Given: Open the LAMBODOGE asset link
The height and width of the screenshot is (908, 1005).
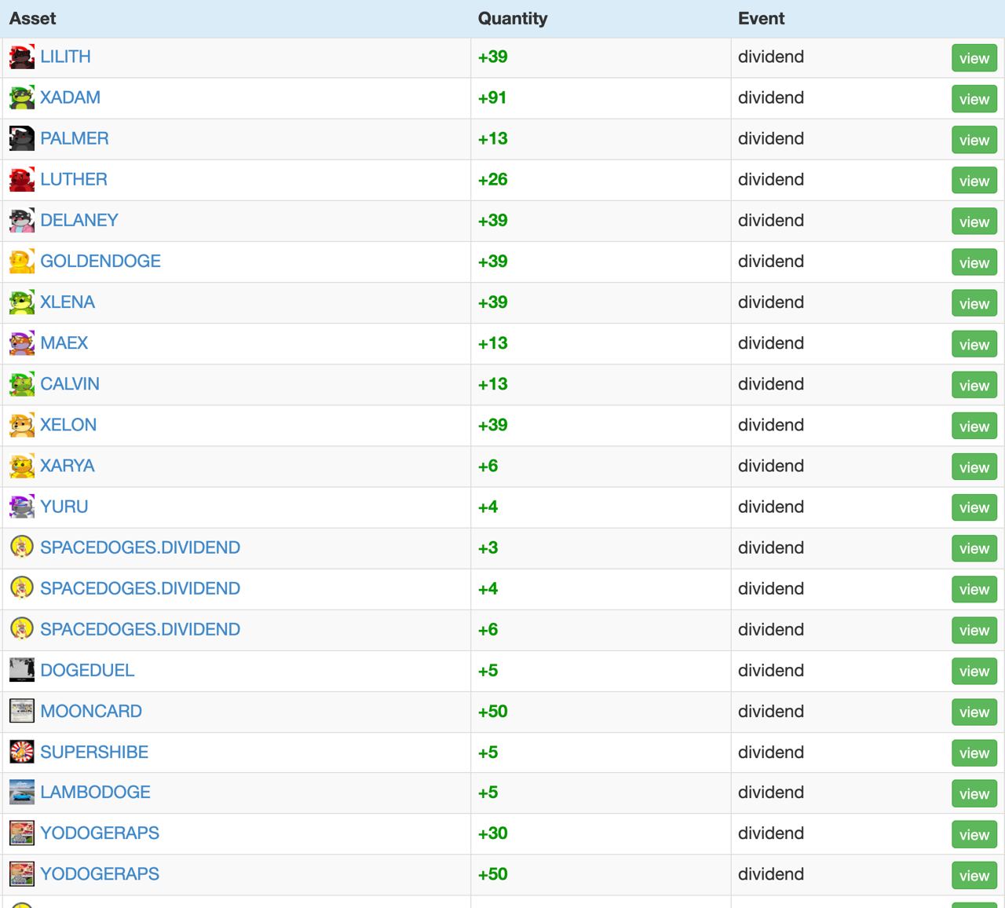Looking at the screenshot, I should 95,792.
